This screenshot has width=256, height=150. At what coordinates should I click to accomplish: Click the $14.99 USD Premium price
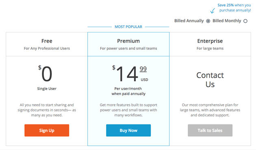[x=130, y=73]
